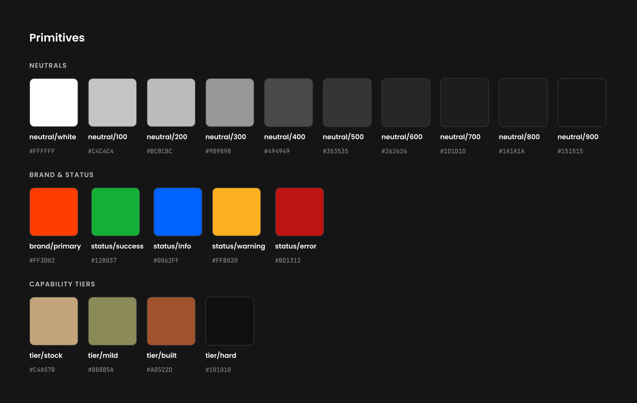This screenshot has width=637, height=403.
Task: Choose the yellow status/warning swatch
Action: 237,212
